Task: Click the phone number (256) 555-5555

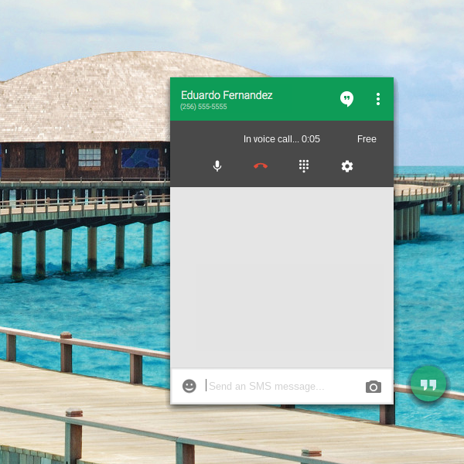Action: (203, 107)
